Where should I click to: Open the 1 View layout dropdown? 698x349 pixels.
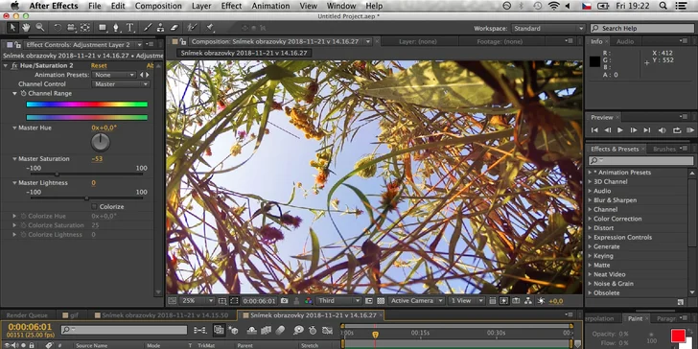[466, 301]
